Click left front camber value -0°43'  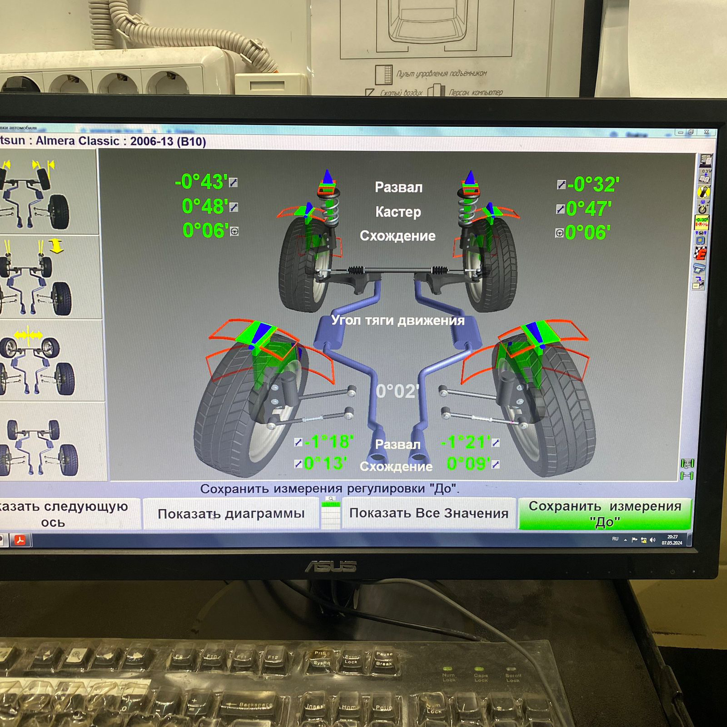pos(201,182)
